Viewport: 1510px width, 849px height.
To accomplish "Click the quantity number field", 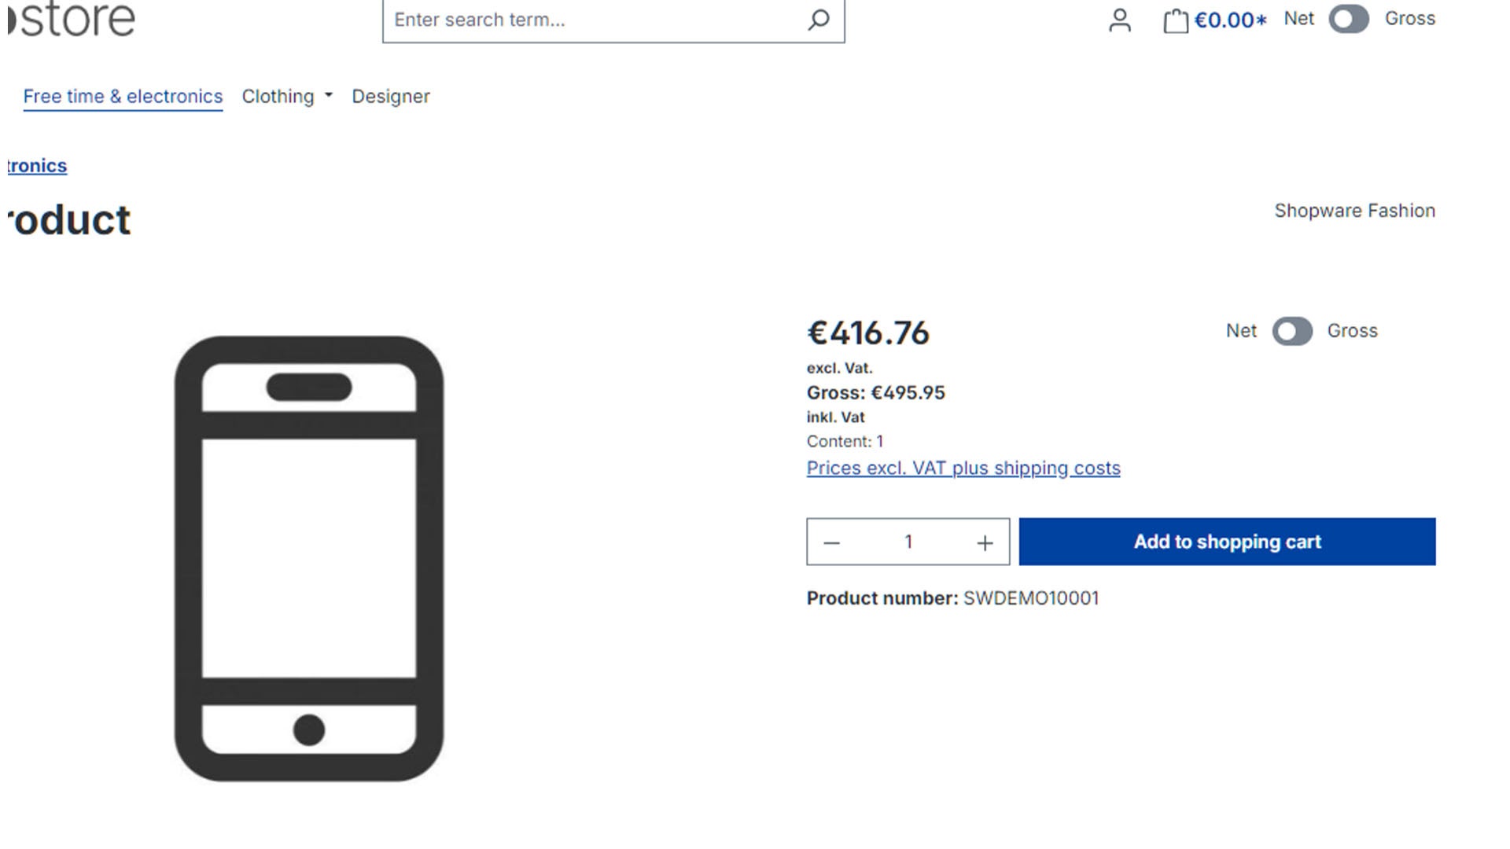I will point(908,542).
